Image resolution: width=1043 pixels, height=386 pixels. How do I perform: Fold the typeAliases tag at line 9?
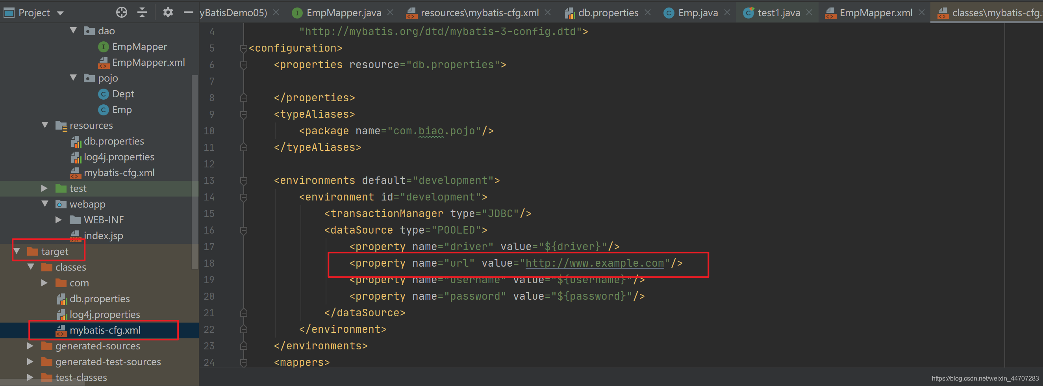click(x=244, y=115)
